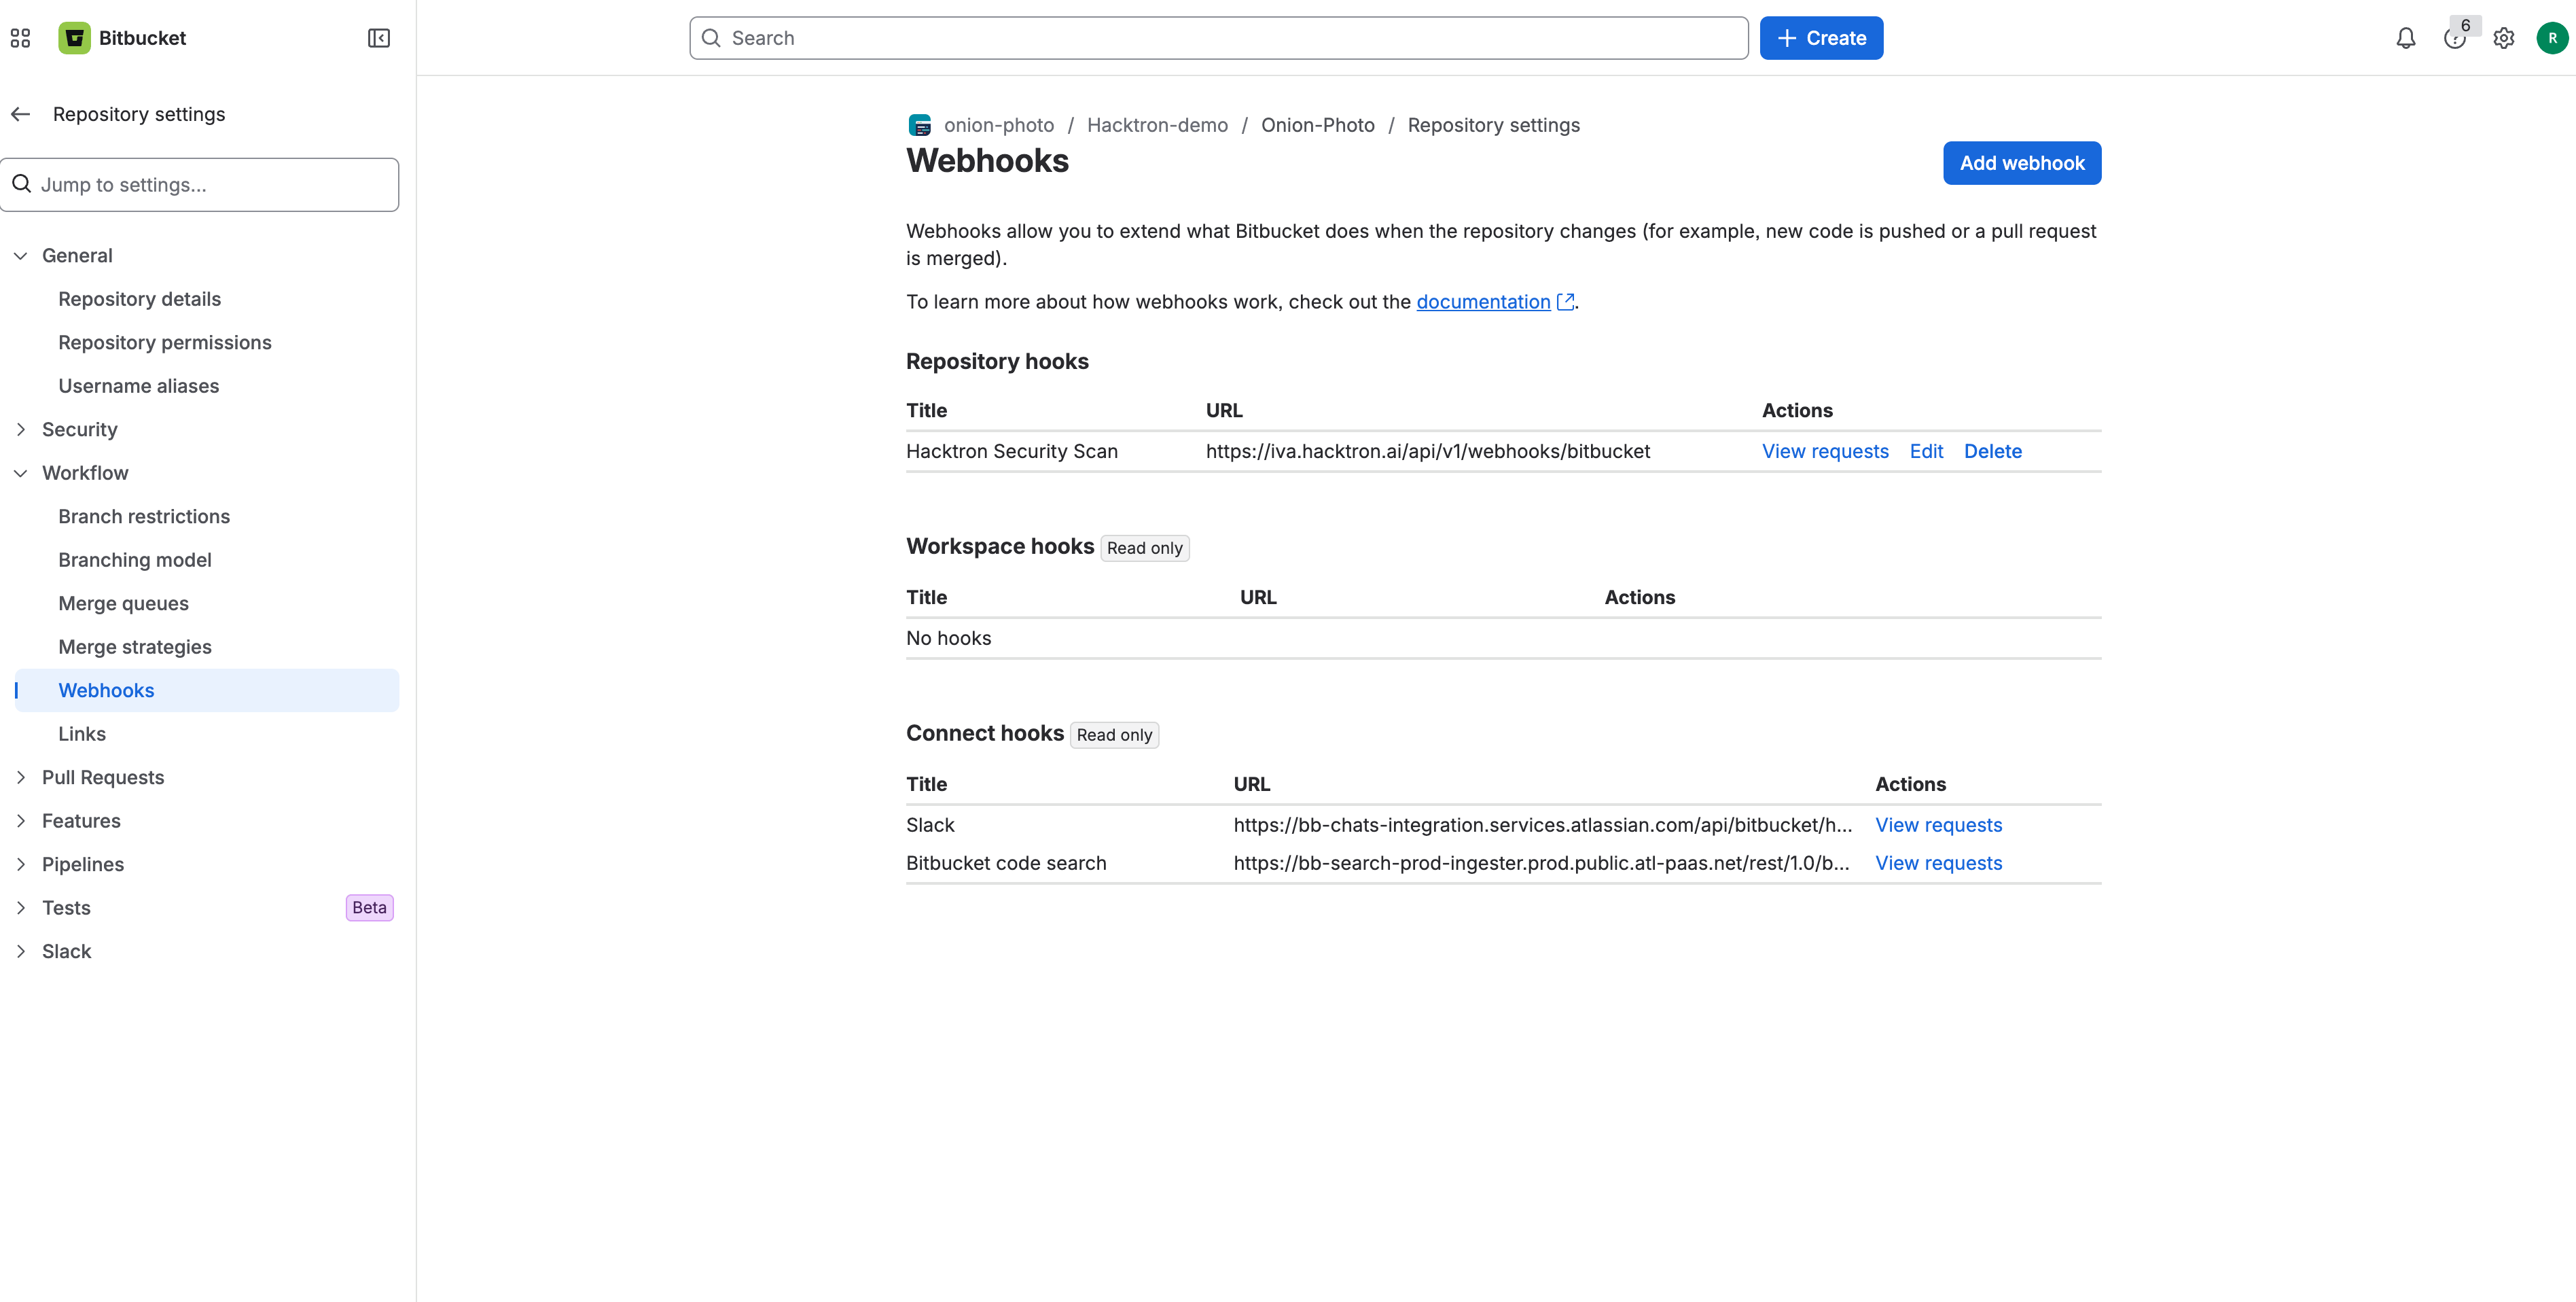Open Merge queues settings
2576x1302 pixels.
pos(123,603)
